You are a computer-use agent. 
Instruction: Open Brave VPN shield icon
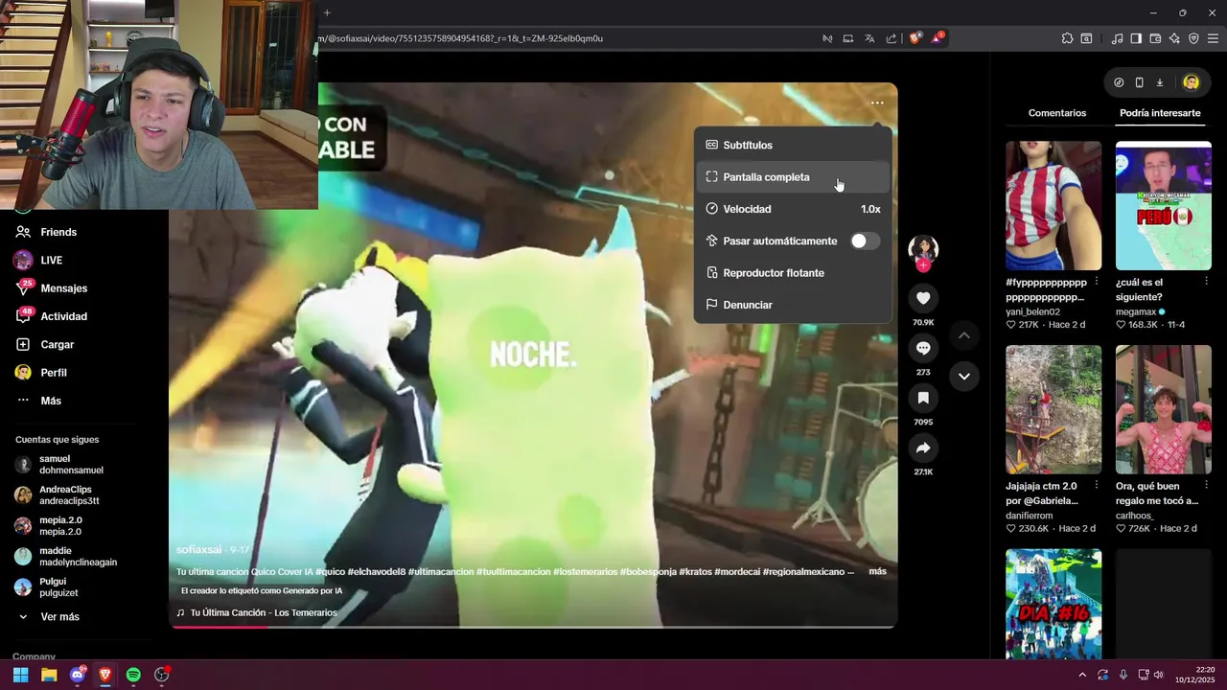pyautogui.click(x=1193, y=38)
